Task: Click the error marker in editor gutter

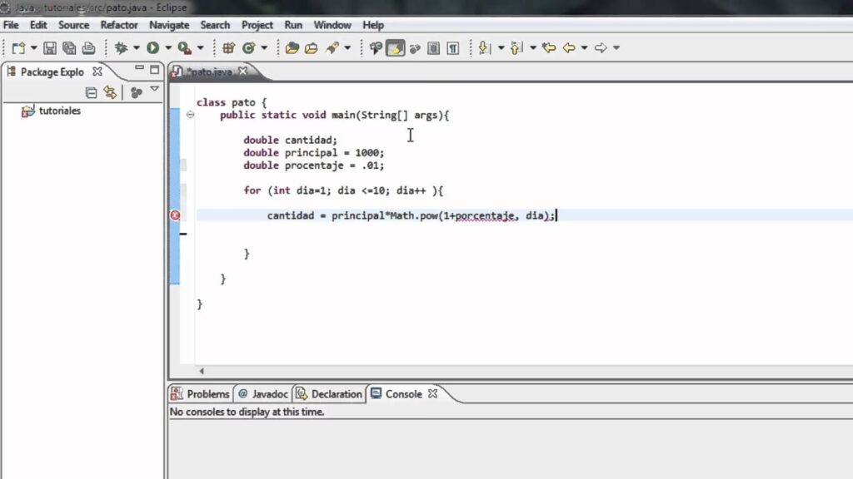Action: [175, 215]
